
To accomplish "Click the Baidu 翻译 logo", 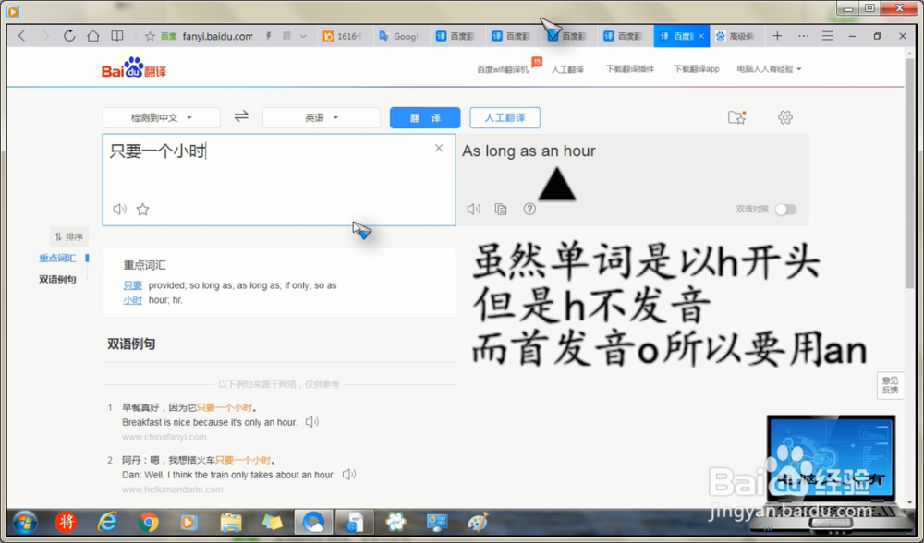I will coord(134,67).
